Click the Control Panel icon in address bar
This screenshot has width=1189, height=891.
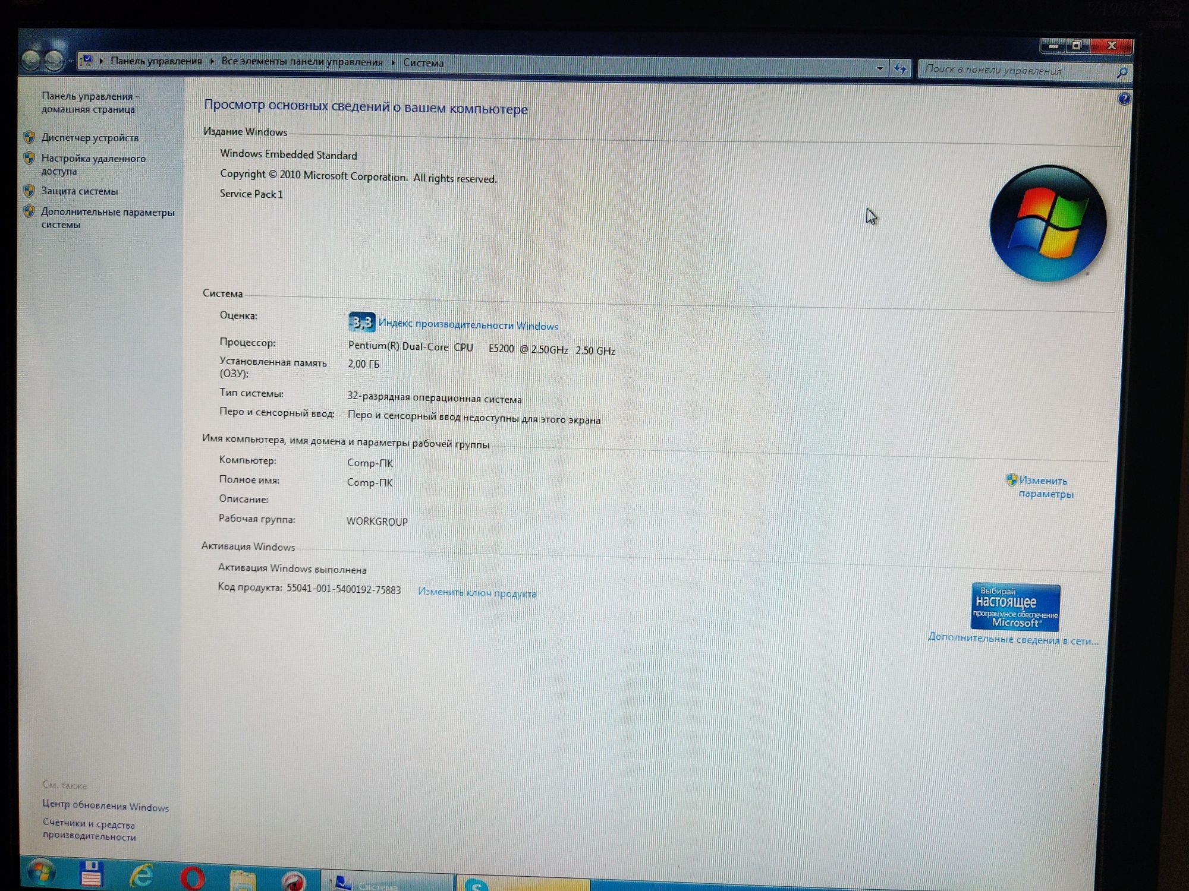(x=87, y=60)
